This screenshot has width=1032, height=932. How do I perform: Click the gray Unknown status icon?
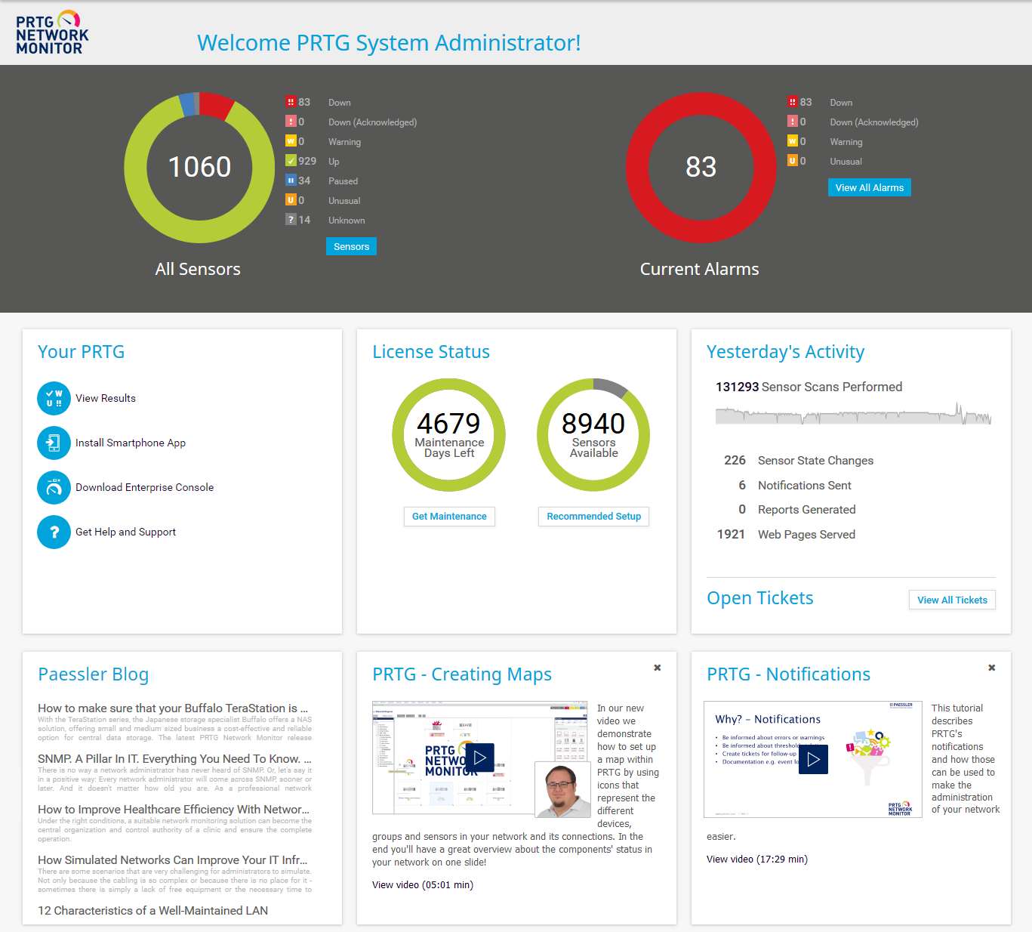(291, 220)
